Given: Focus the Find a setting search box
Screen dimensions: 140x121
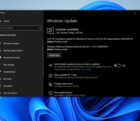Looking at the screenshot, I should point(20,28).
